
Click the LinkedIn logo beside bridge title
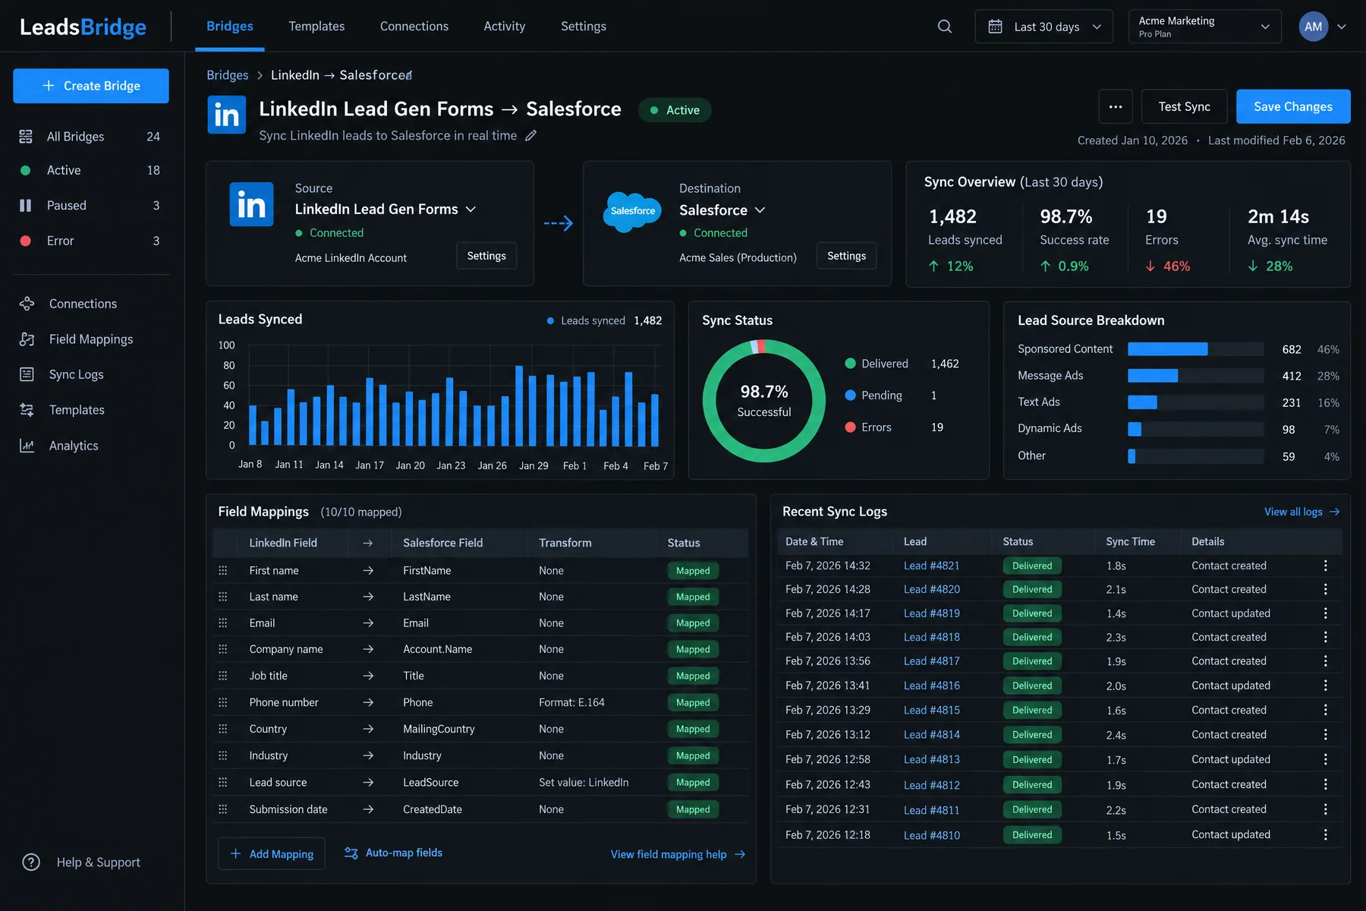pos(226,115)
